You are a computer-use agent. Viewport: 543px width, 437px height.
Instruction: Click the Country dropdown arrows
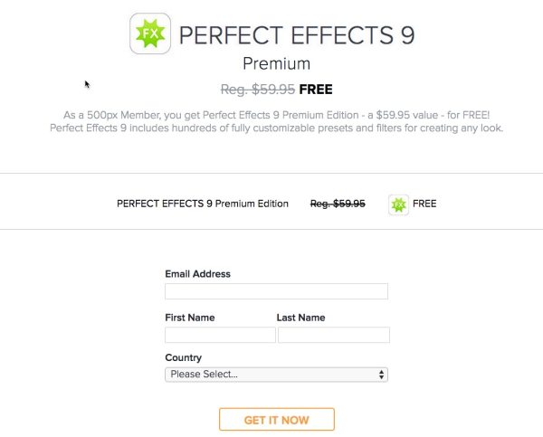pyautogui.click(x=381, y=374)
